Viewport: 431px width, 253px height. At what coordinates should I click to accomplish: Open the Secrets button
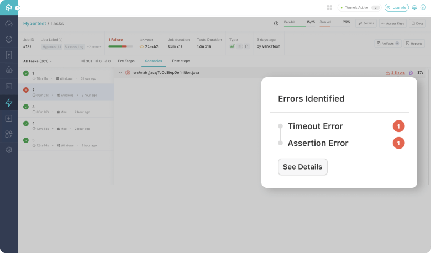click(366, 23)
